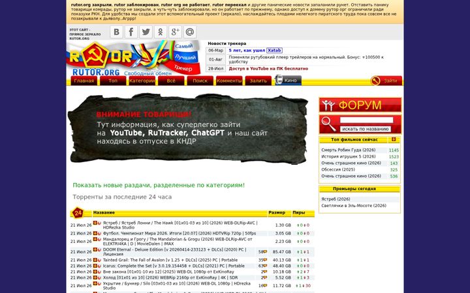Screen dimensions: 470x293
Task: Open torrent title Холод [01x01 из 10]
Action: click(x=170, y=278)
